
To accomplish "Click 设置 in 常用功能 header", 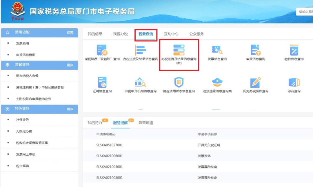I will 70,33.
